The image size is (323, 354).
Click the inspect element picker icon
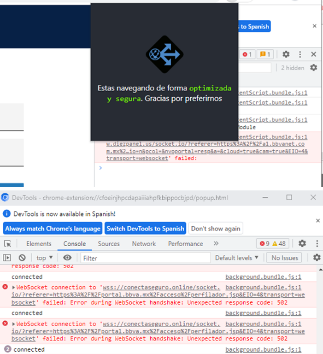[x=7, y=244]
